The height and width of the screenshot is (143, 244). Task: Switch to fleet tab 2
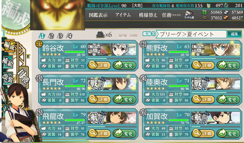tap(51, 36)
